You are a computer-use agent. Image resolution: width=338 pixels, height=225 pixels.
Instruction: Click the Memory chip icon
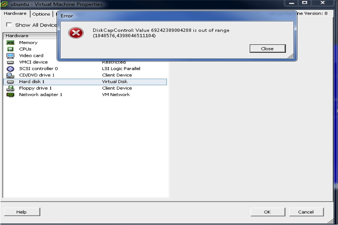click(x=10, y=43)
